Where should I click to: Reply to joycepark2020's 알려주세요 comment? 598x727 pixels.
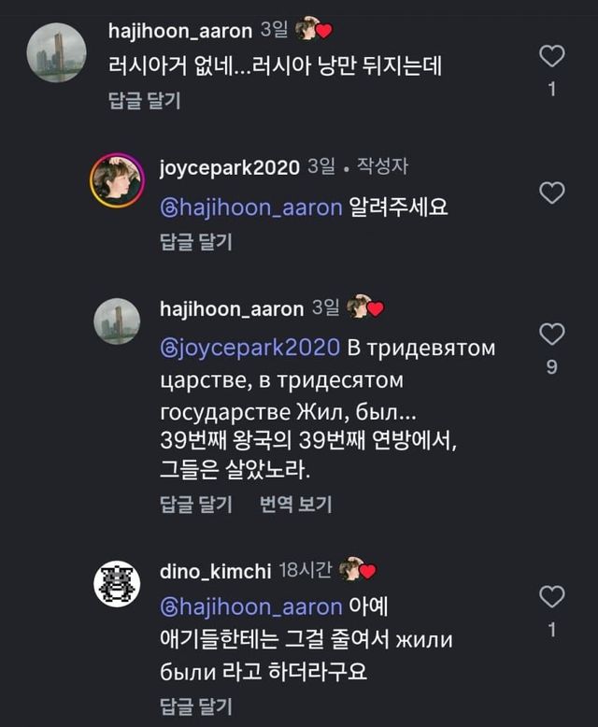194,241
